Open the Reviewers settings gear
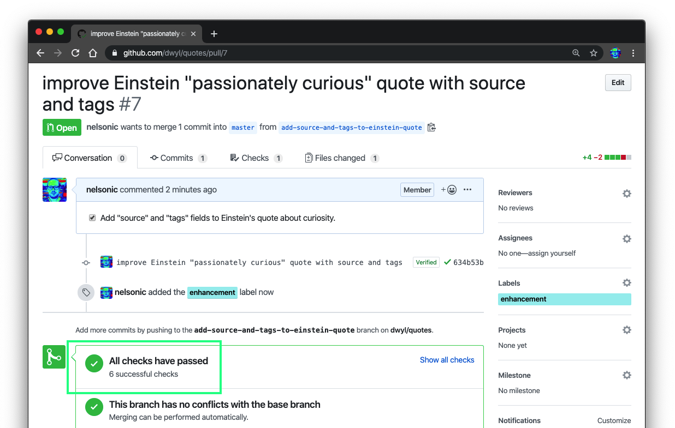This screenshot has height=428, width=675. (626, 193)
